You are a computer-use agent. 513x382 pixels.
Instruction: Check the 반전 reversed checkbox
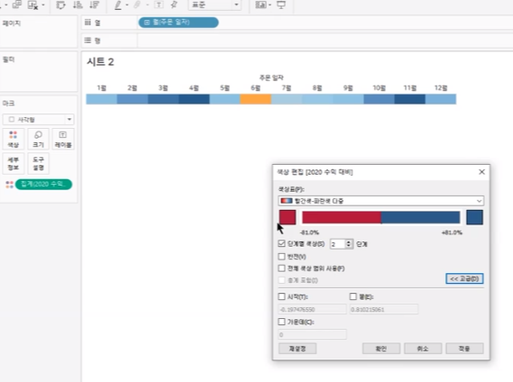point(281,257)
